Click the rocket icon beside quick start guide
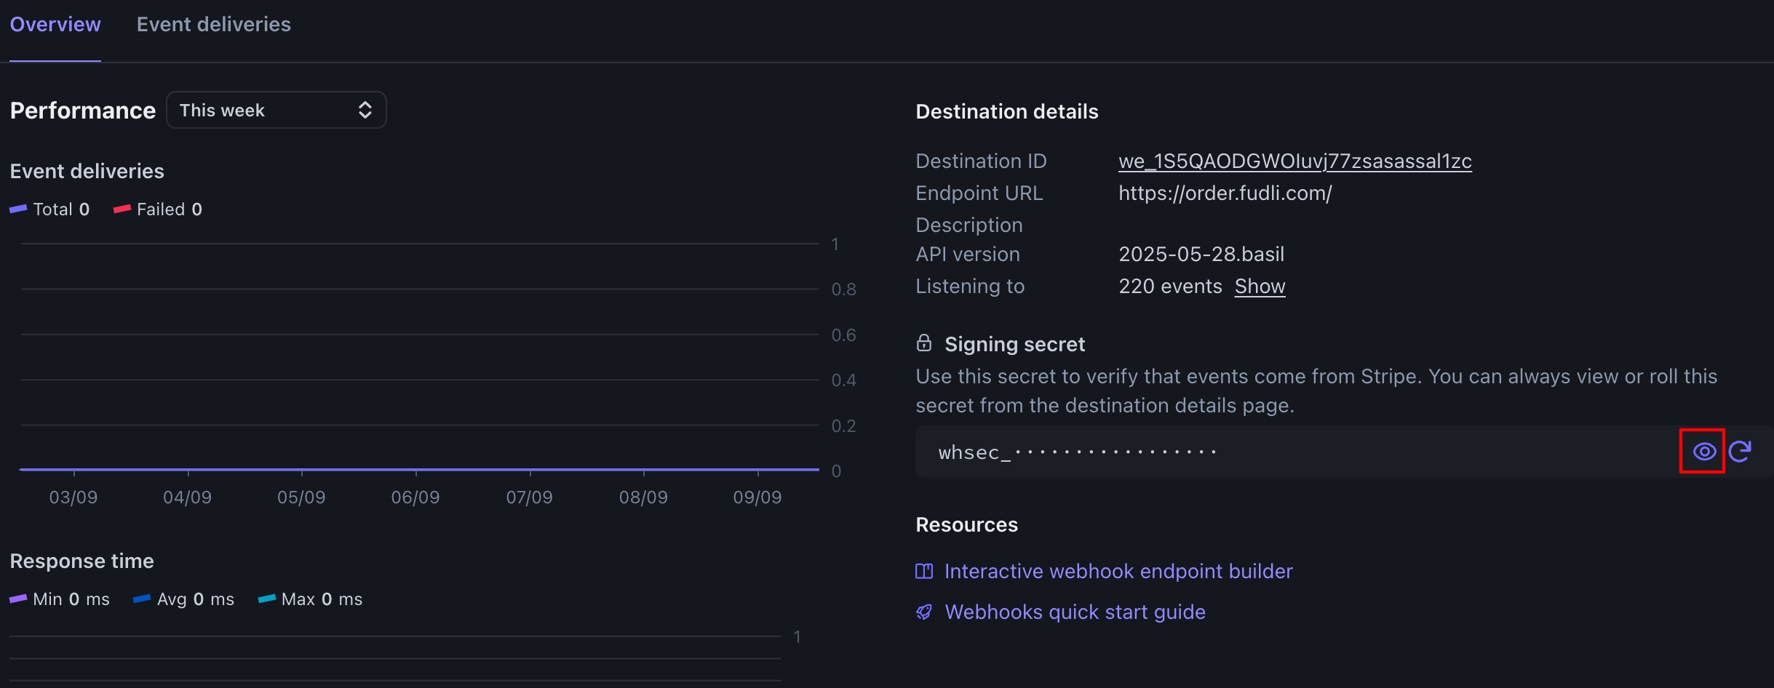The height and width of the screenshot is (688, 1774). 924,612
